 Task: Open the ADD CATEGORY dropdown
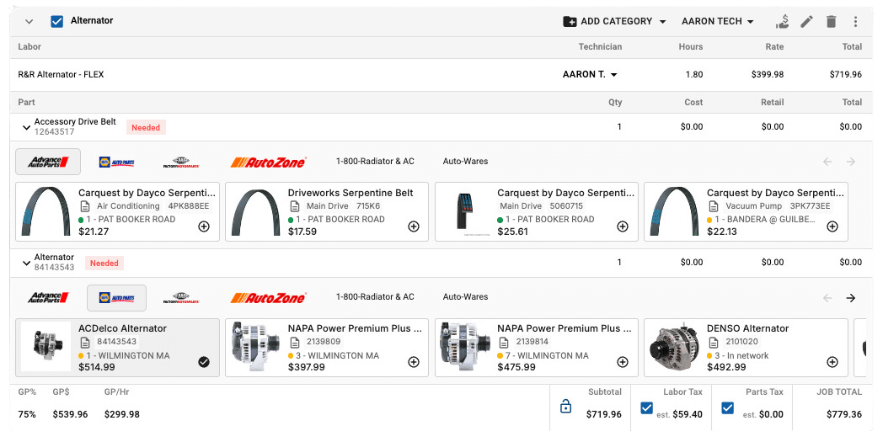pyautogui.click(x=614, y=21)
